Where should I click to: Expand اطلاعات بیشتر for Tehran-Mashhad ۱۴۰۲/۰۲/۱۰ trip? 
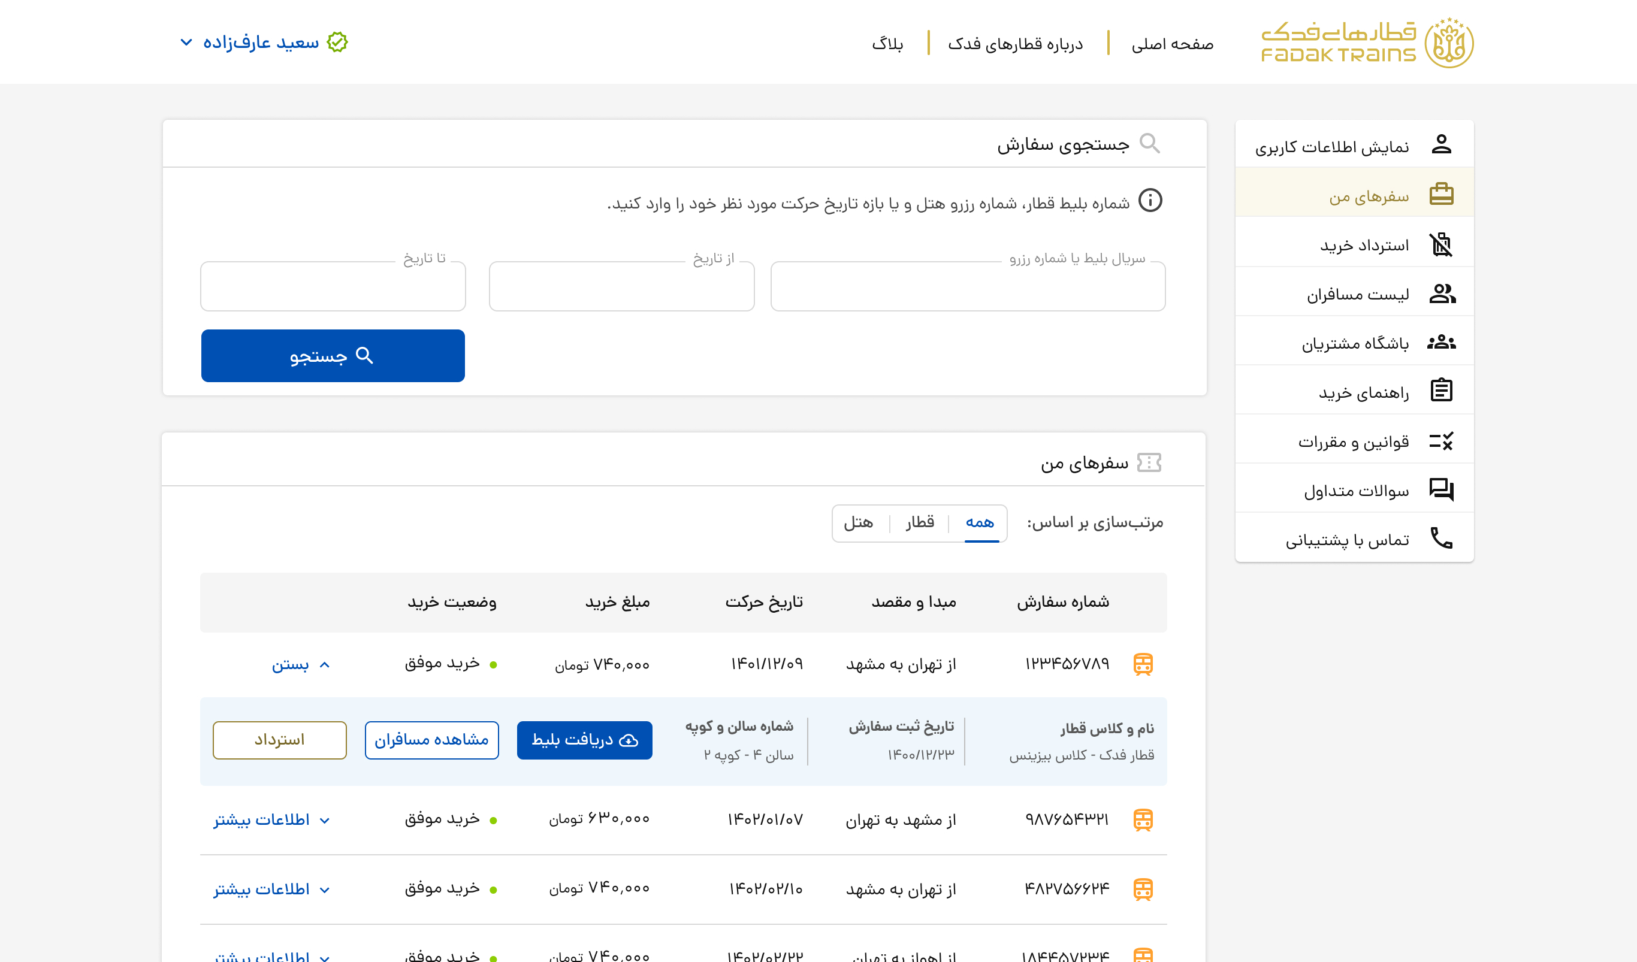(272, 890)
